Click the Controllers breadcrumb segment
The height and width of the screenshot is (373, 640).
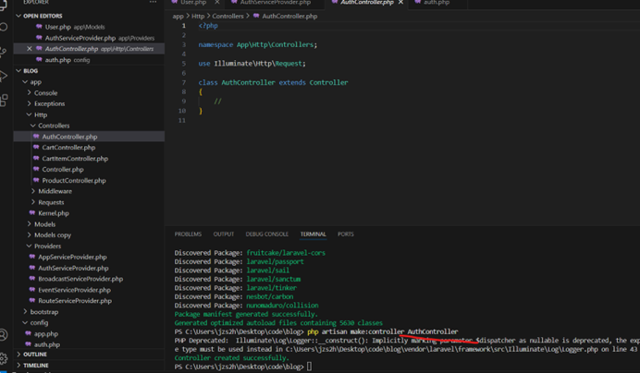click(x=228, y=17)
